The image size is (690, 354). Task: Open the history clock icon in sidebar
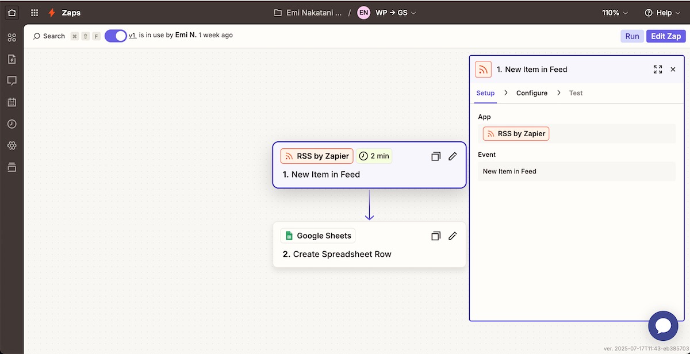tap(11, 124)
